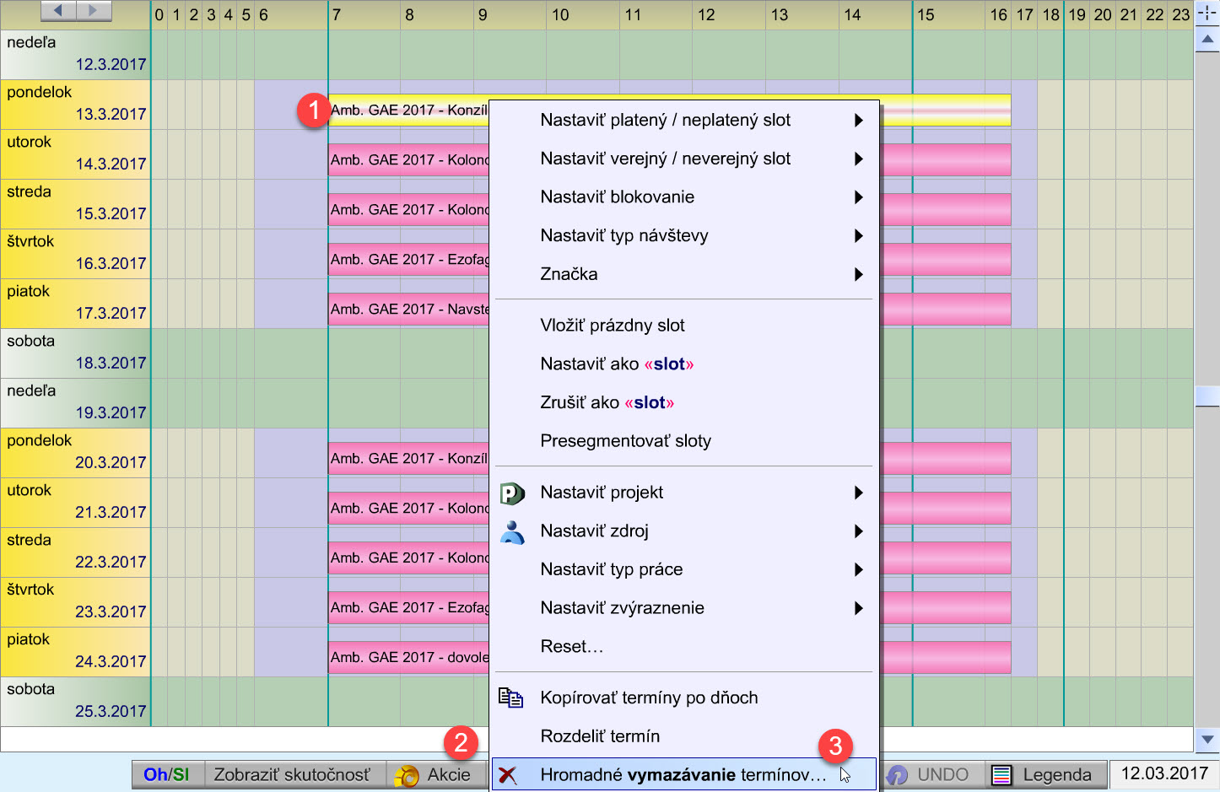This screenshot has width=1220, height=792.
Task: Expand the Nastaviť blokovanie submenu arrow
Action: [x=858, y=197]
